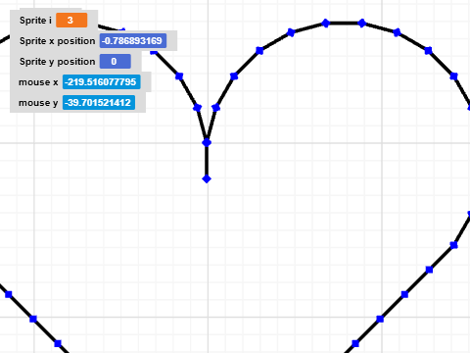Click the blue diamond ending the vertical line

(x=207, y=178)
